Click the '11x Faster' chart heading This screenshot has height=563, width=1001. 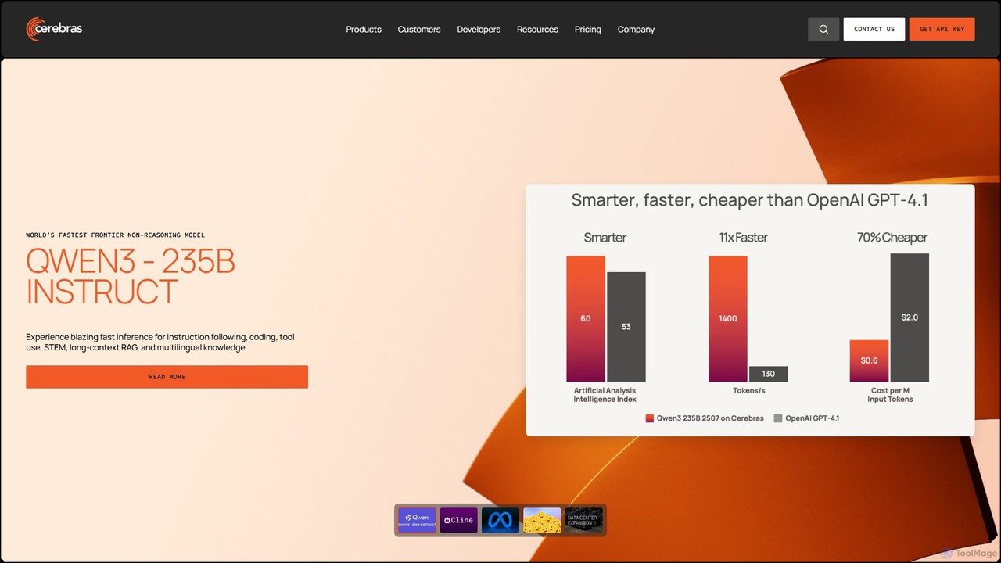pos(743,238)
